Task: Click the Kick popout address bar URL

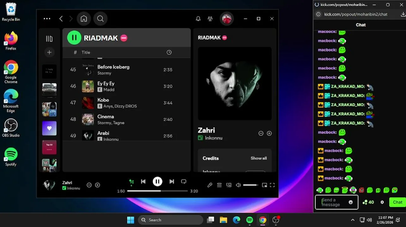Action: (356, 14)
